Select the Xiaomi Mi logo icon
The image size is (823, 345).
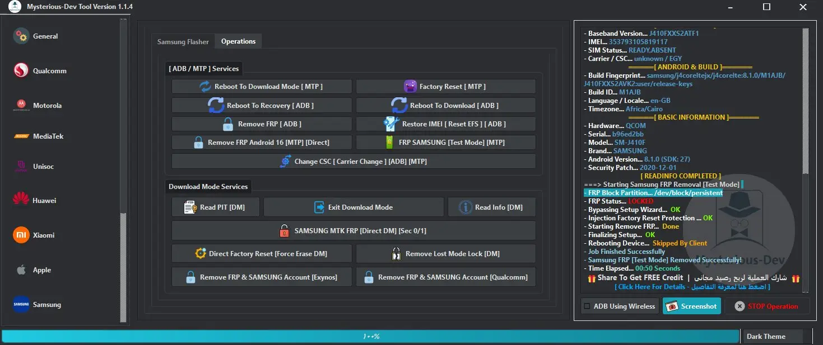point(21,235)
